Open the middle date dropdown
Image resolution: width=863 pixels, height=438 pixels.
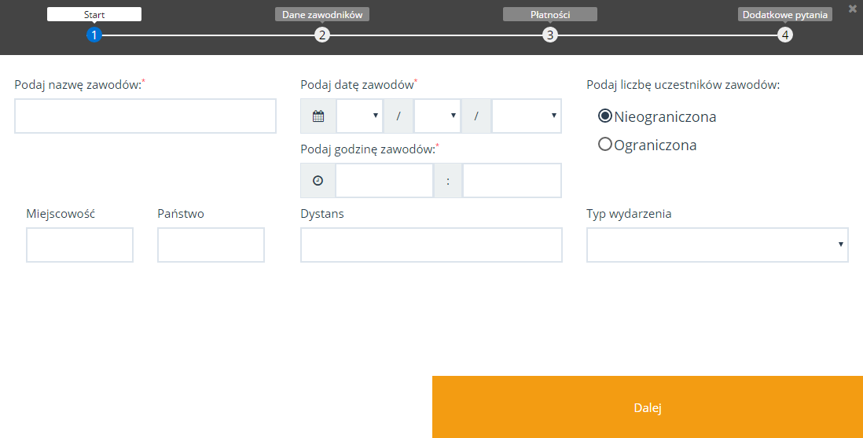437,116
